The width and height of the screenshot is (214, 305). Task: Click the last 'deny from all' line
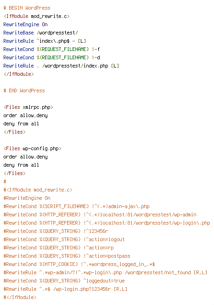tap(21, 165)
